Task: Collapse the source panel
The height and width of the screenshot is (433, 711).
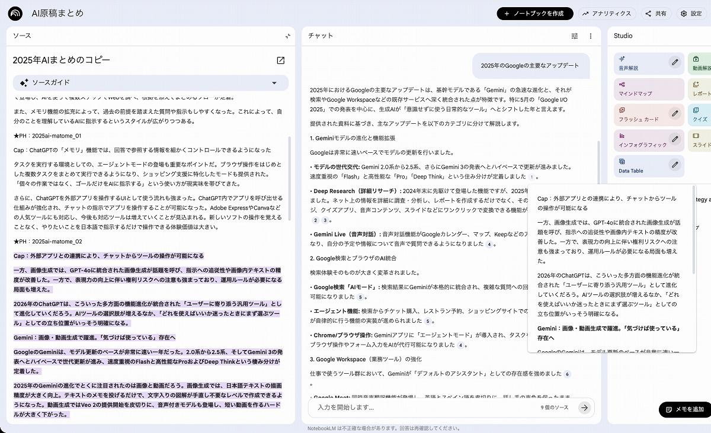Action: (287, 36)
